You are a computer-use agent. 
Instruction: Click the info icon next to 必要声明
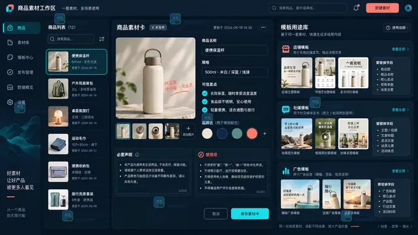coord(137,155)
